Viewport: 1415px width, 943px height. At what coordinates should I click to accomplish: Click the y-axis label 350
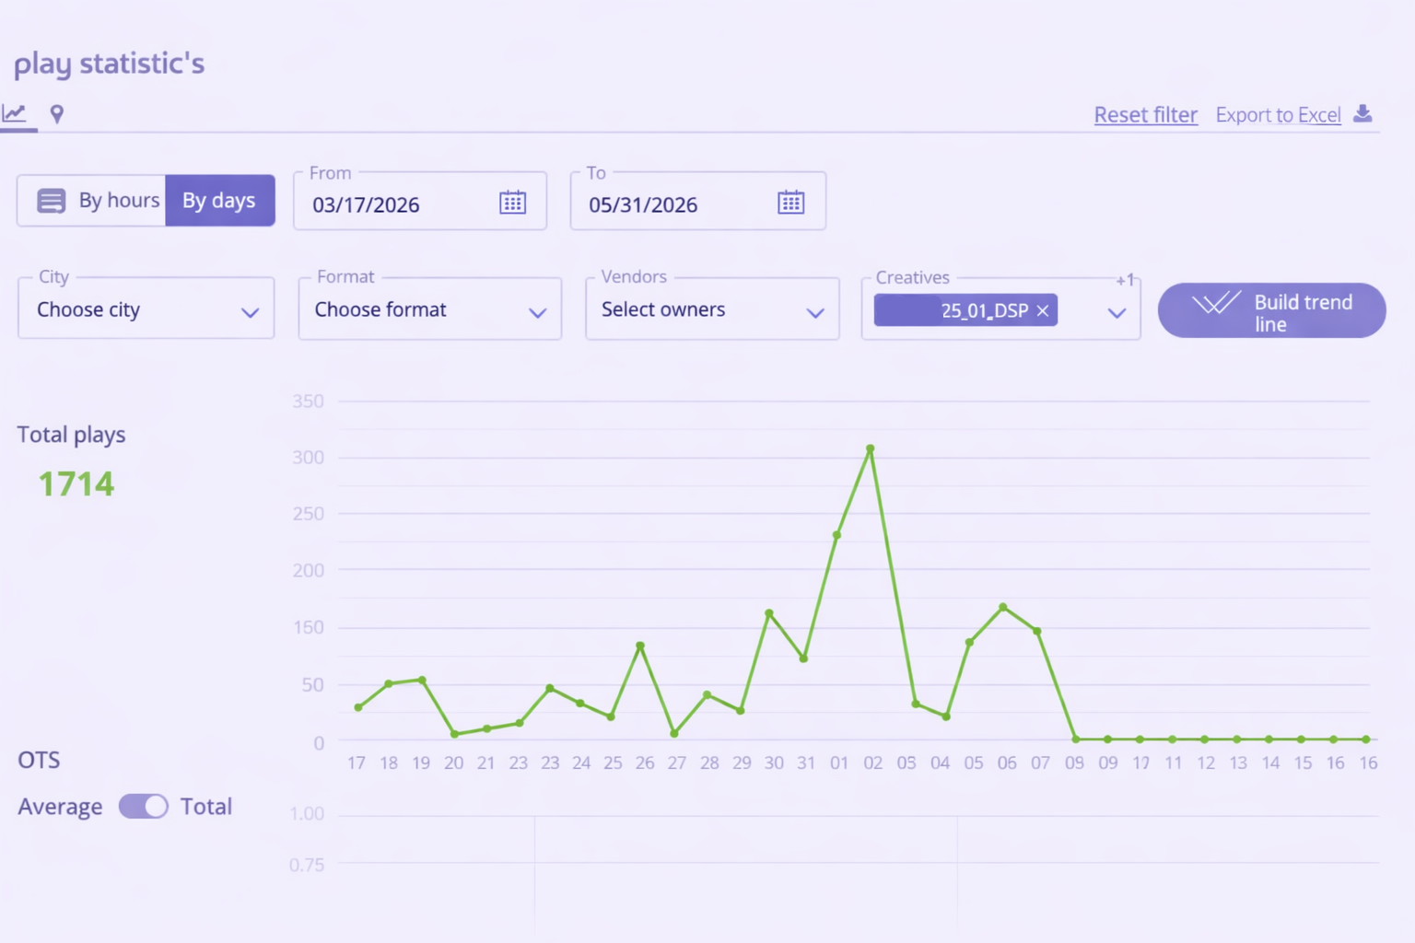coord(308,402)
